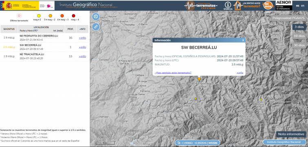This screenshot has width=308, height=147.
Task: Open +info for NE Pedrafita do Cebreiro
Action: point(82,38)
